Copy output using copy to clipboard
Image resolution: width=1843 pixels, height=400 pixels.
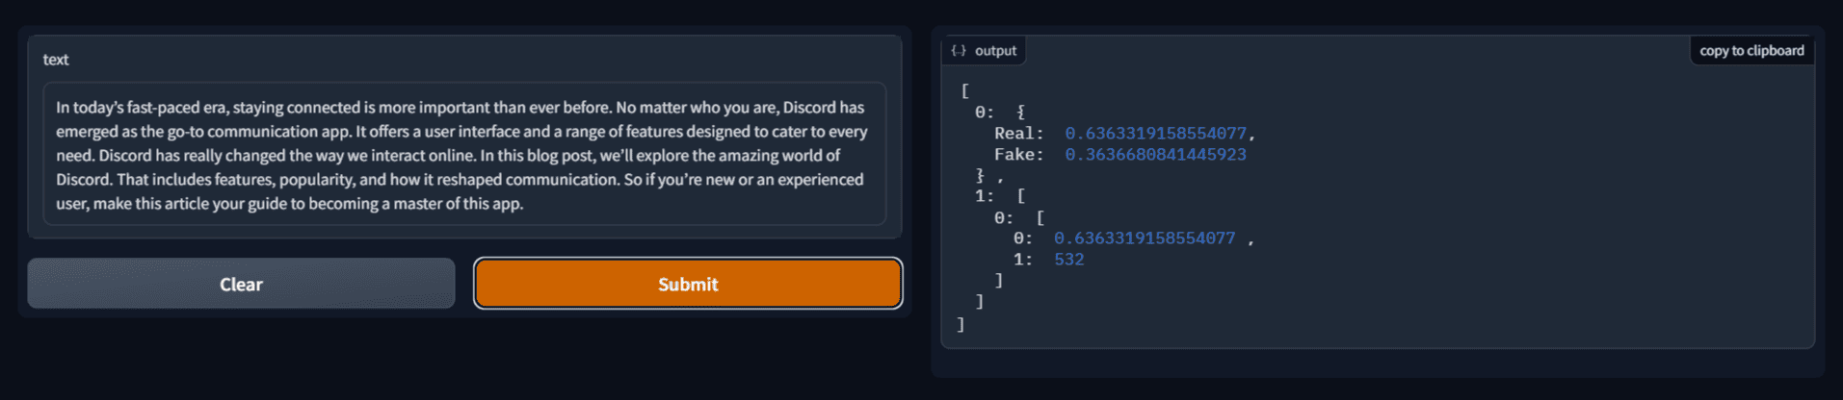point(1751,51)
